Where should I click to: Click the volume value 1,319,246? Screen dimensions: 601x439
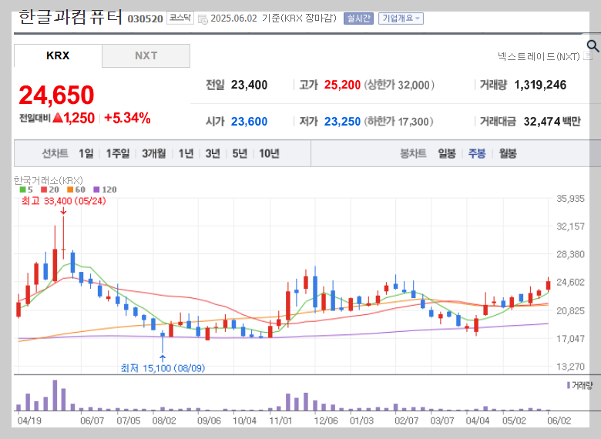(x=540, y=85)
